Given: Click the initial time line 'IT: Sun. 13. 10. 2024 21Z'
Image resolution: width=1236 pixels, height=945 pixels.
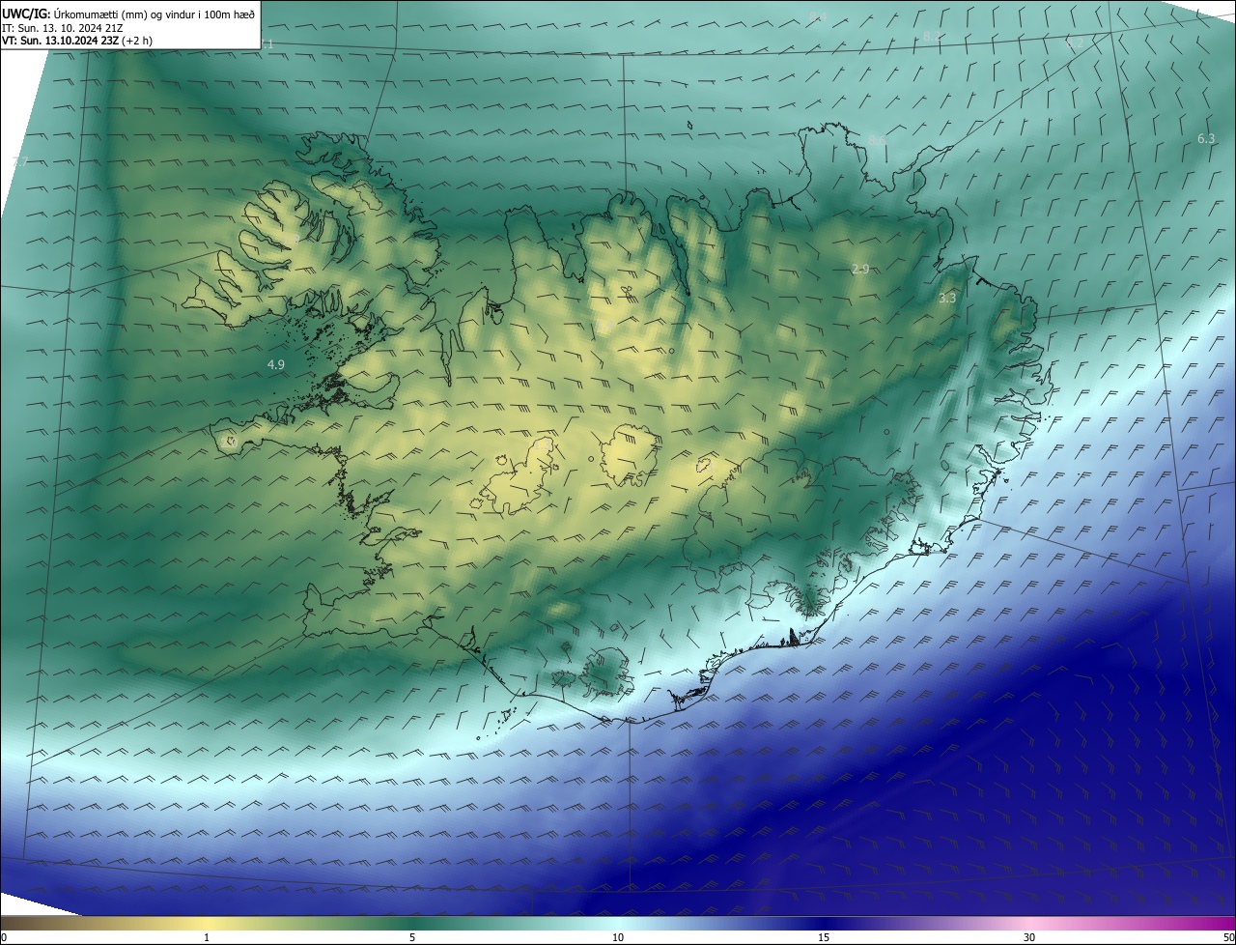Looking at the screenshot, I should pyautogui.click(x=62, y=28).
